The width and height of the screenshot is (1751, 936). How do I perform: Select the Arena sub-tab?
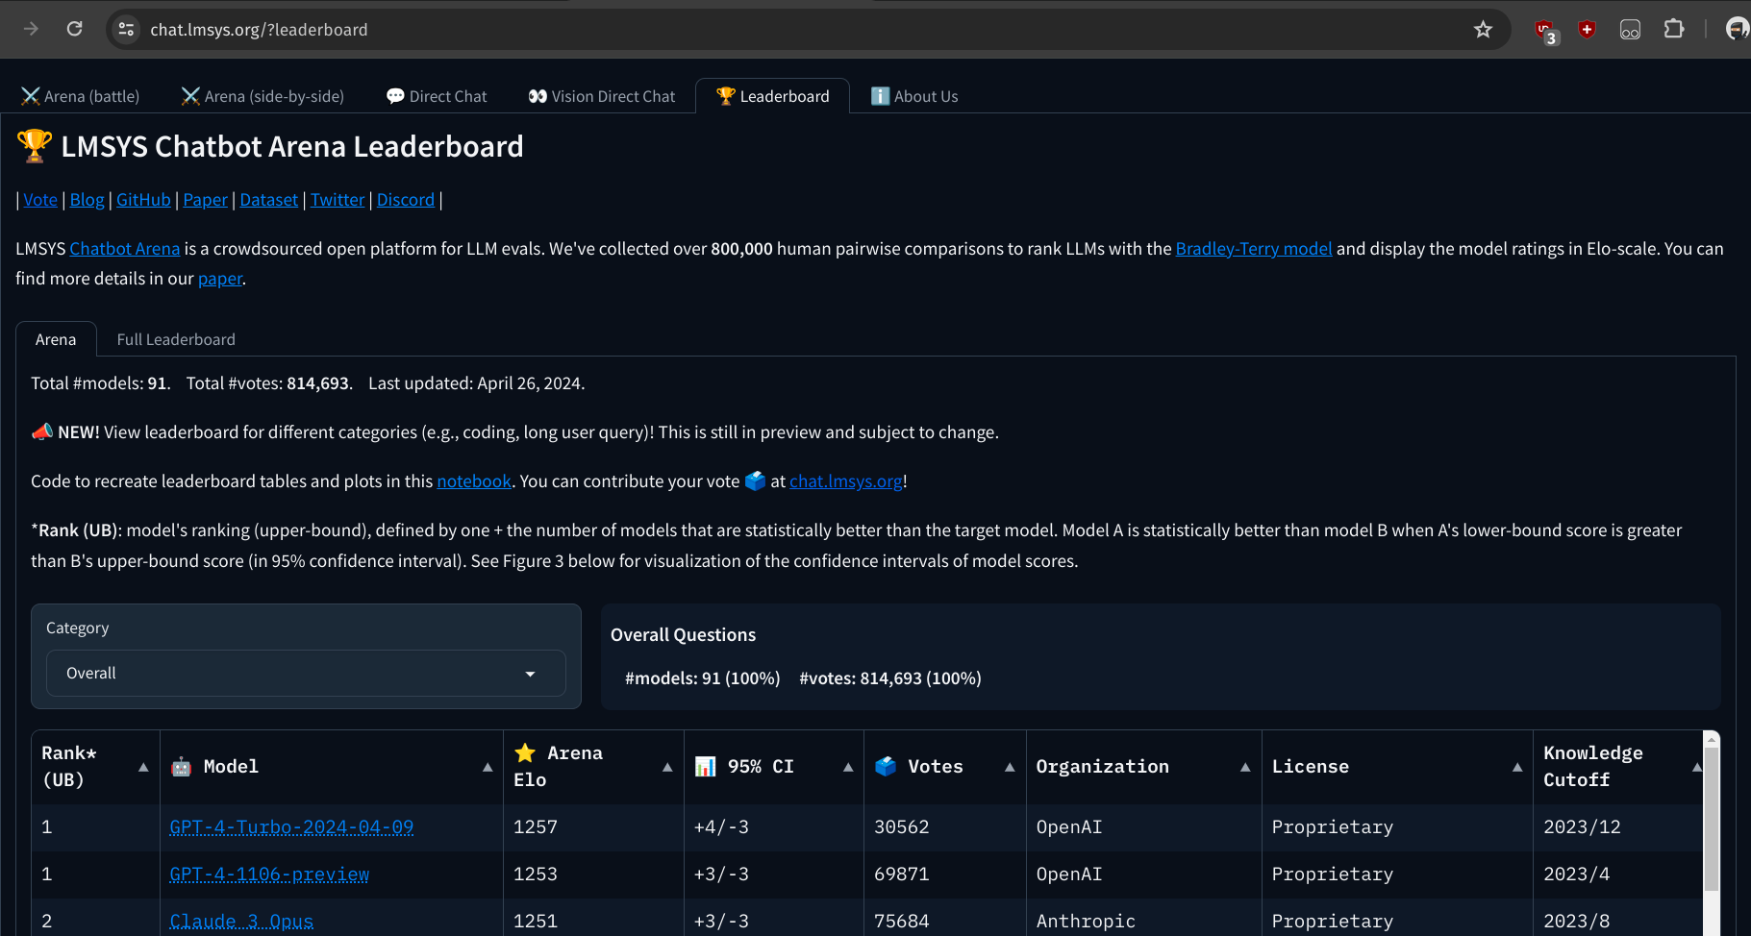(56, 339)
